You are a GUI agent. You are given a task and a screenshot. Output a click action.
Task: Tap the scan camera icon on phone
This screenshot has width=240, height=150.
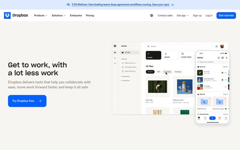click(x=223, y=58)
